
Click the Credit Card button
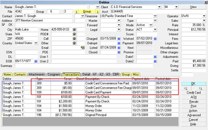coord(193,93)
